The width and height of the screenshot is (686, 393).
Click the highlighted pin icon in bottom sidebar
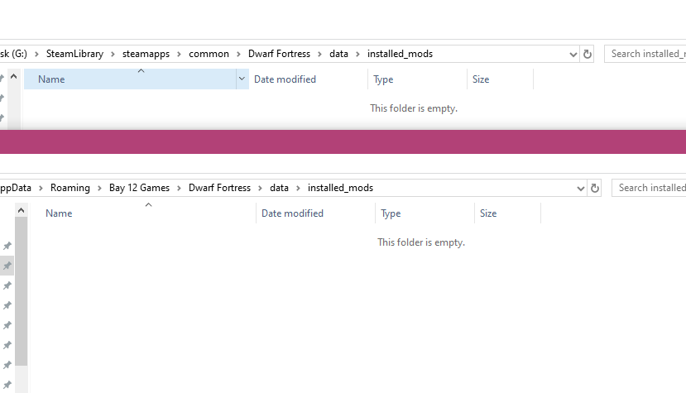point(7,266)
